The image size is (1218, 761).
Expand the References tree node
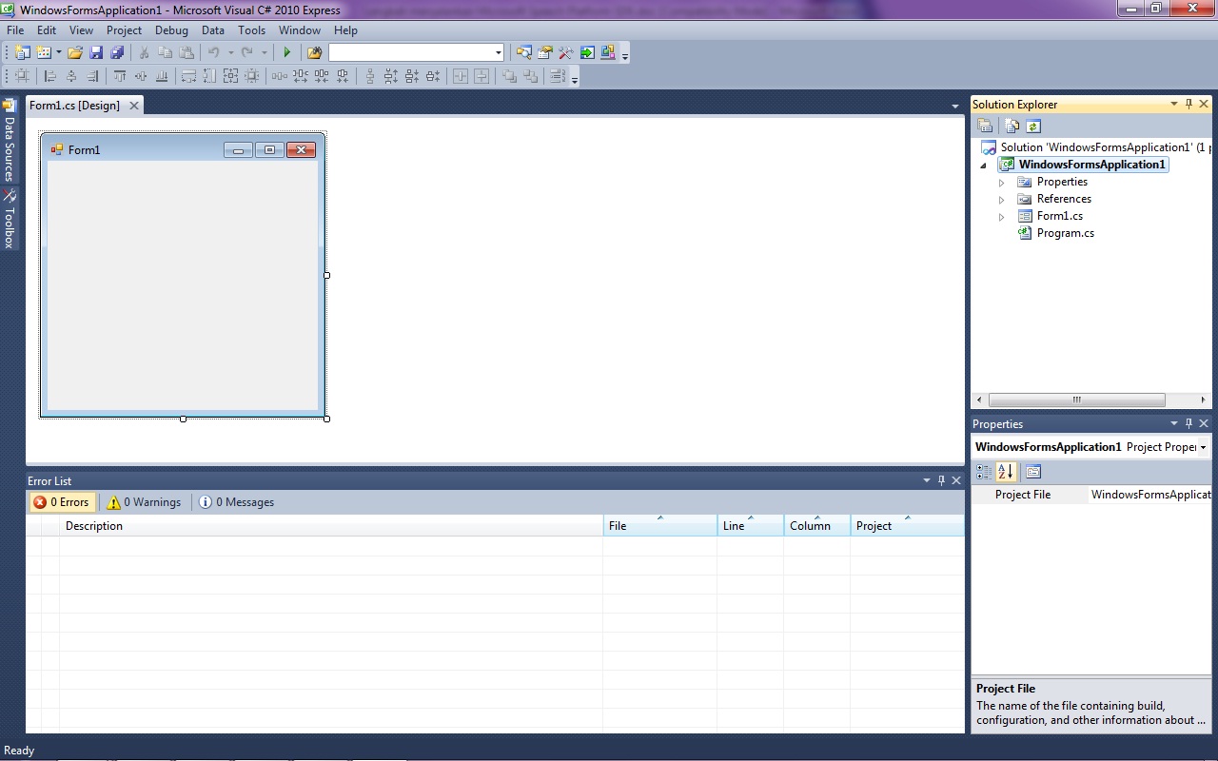[x=1001, y=200]
